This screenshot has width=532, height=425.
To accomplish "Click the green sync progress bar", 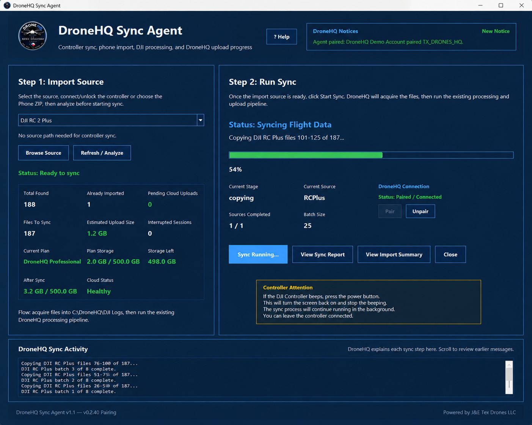I will point(371,155).
